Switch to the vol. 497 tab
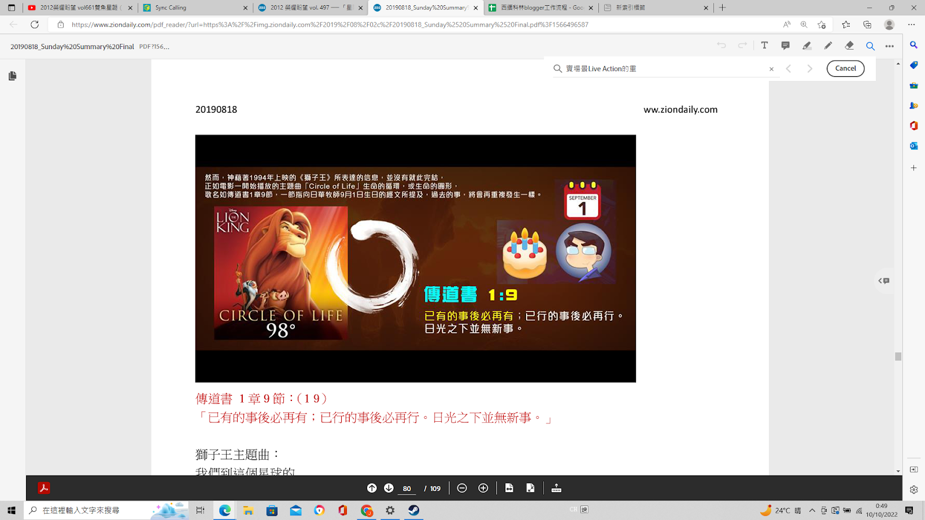 tap(310, 8)
